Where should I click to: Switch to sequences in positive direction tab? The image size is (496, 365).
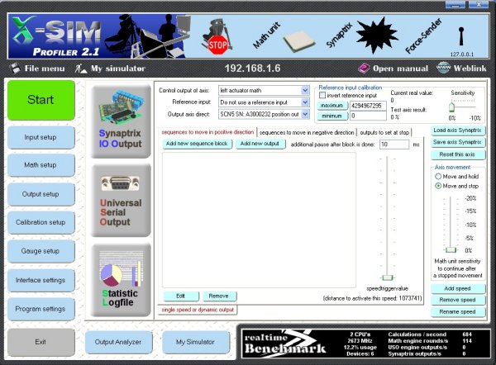(207, 132)
